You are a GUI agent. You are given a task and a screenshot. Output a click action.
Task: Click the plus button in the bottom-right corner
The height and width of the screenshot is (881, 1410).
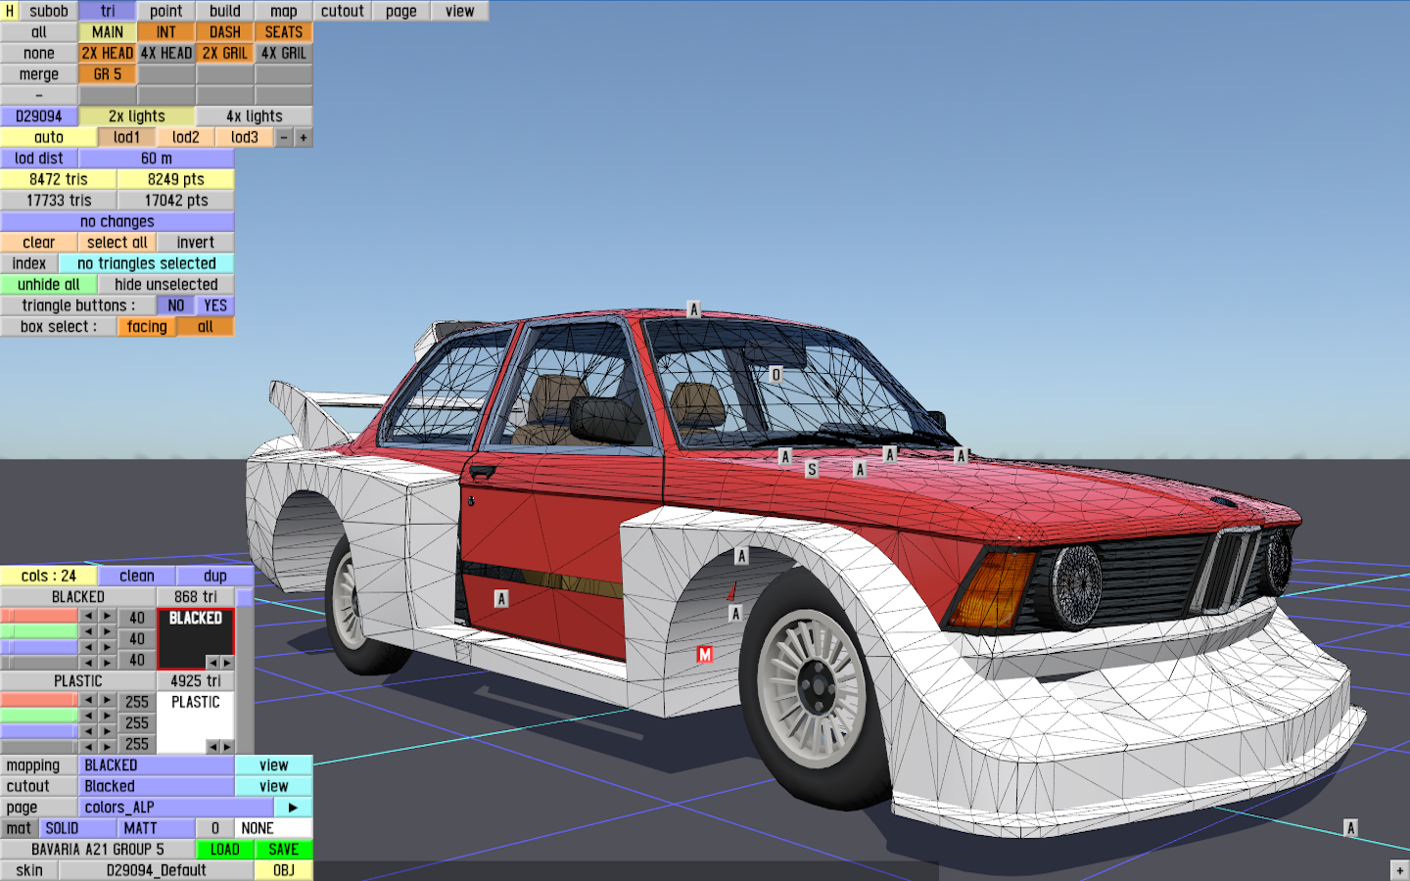click(1399, 870)
